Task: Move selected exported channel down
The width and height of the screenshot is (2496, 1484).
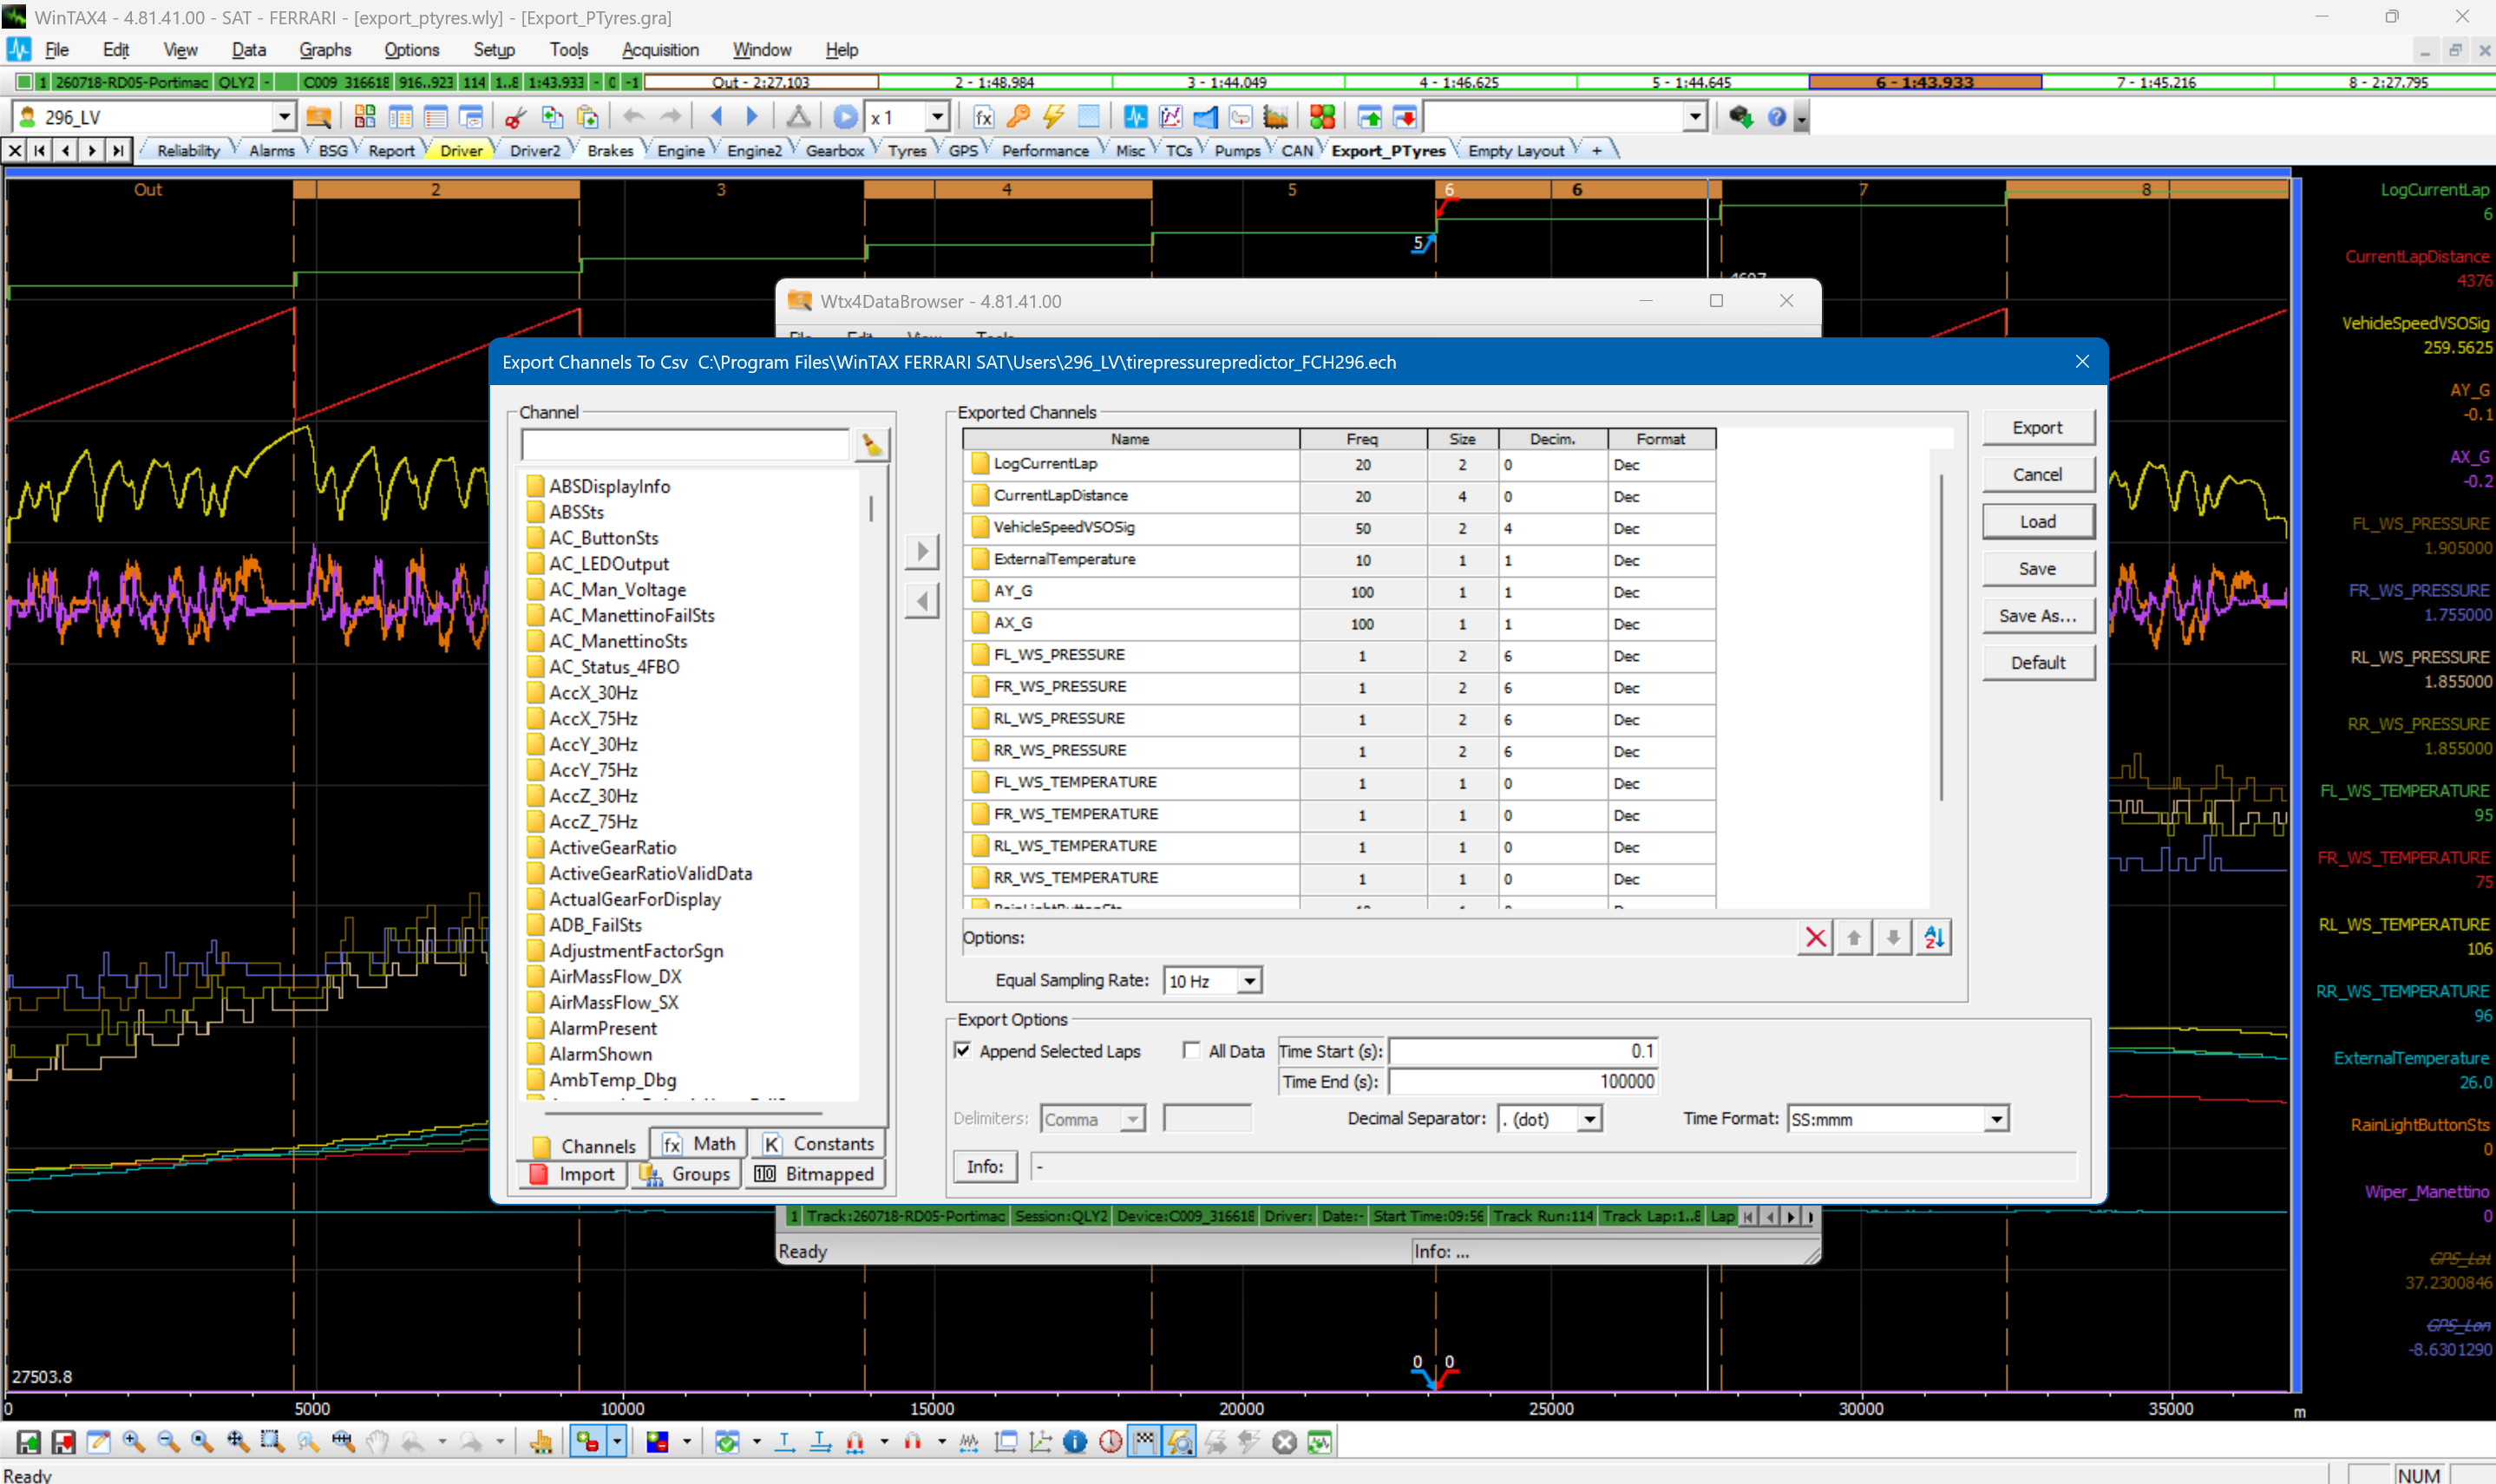Action: click(1893, 938)
